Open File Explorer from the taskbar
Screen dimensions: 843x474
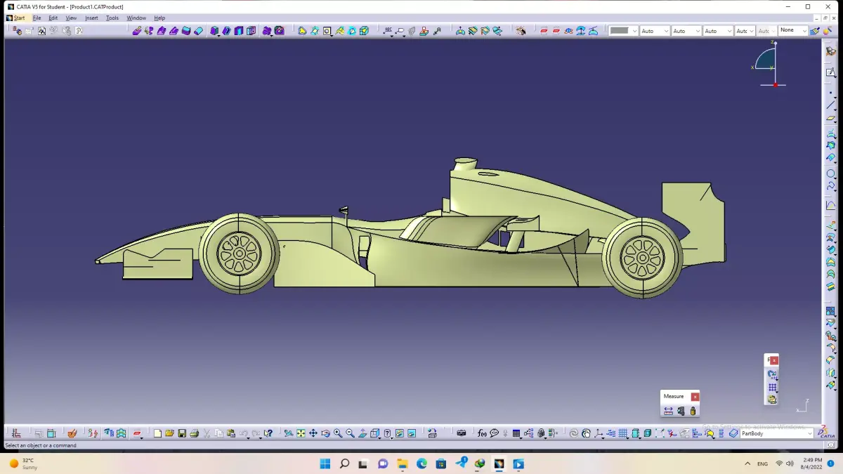(403, 463)
